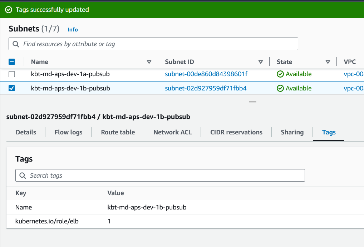Screen dimensions: 364x247
Task: Open subnet-02d927959df71fbb4 link in the table
Action: tap(206, 88)
